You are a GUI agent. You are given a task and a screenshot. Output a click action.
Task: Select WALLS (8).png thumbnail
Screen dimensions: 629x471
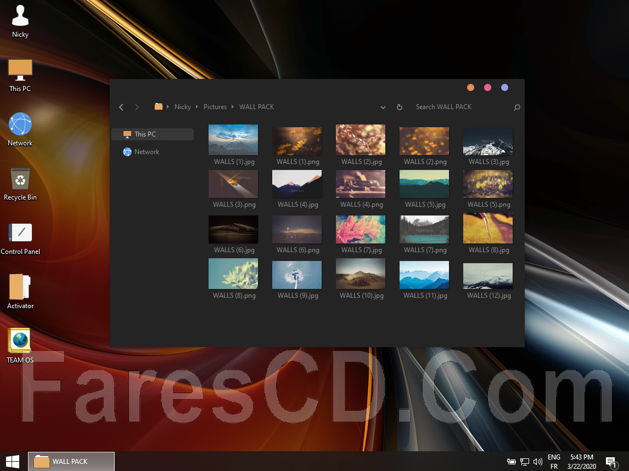(x=233, y=274)
